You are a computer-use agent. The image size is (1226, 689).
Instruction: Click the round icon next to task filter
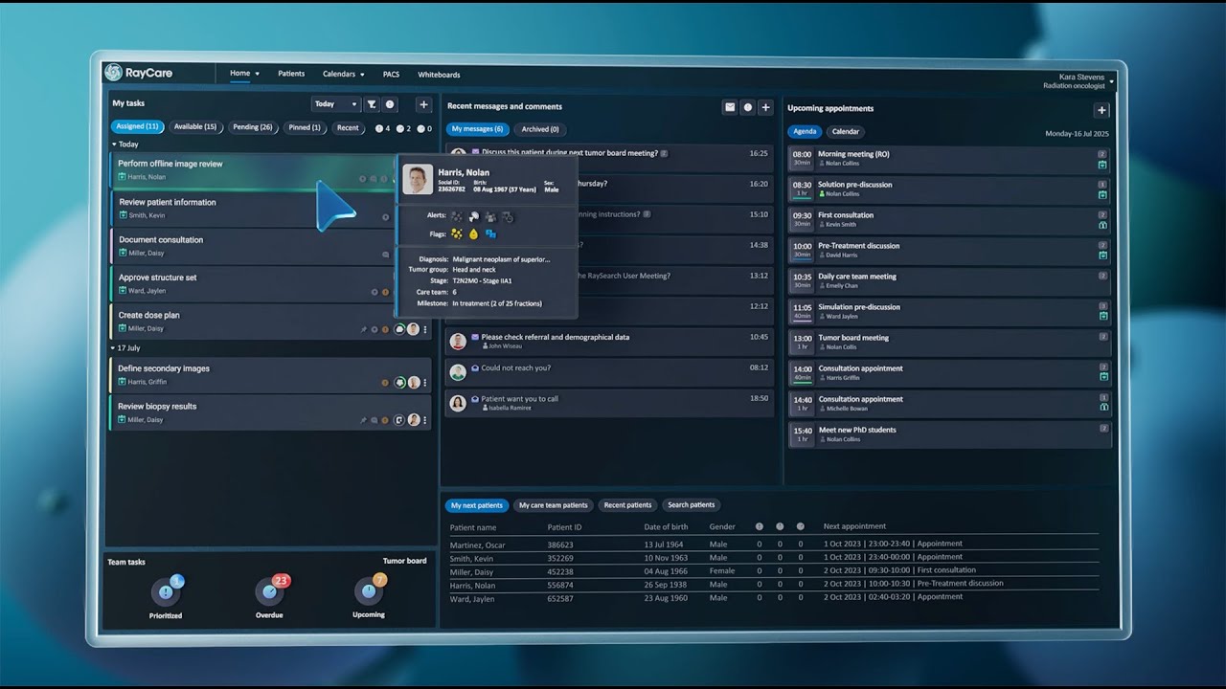pyautogui.click(x=390, y=104)
